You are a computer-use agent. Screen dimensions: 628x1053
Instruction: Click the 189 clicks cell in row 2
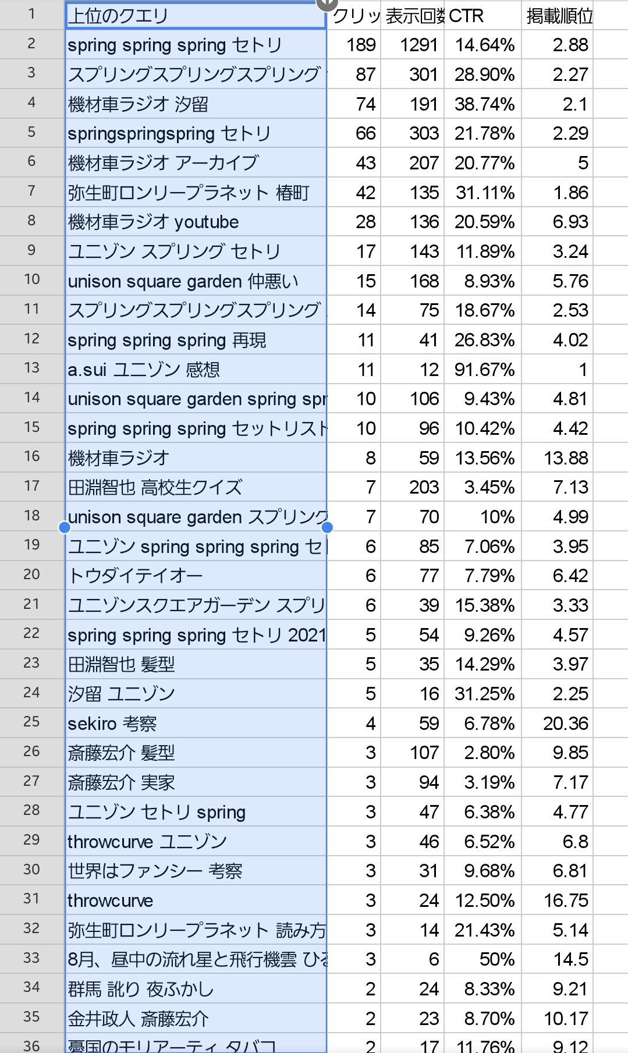(354, 45)
